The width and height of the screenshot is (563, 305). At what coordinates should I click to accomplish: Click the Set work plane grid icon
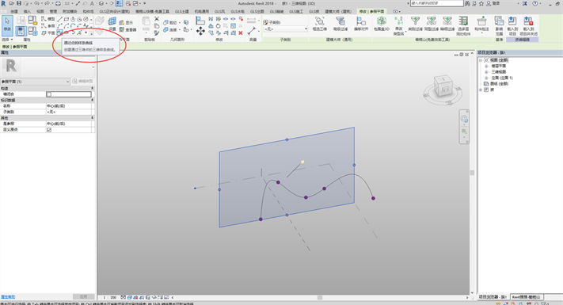pyautogui.click(x=112, y=24)
